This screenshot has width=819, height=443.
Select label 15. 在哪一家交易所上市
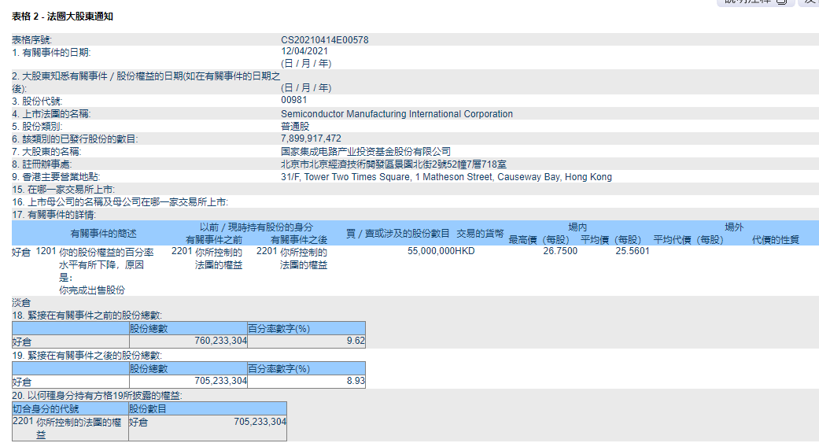click(x=63, y=190)
